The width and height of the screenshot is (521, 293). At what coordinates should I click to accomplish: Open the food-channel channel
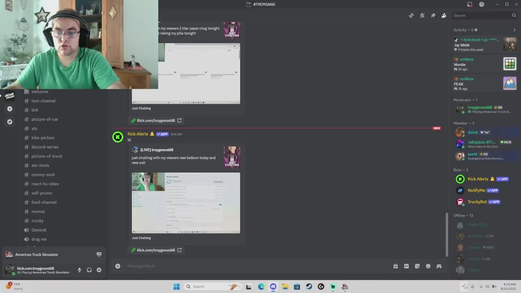[x=44, y=202]
